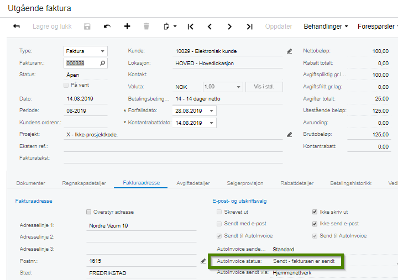The image size is (398, 280).
Task: Click Lokasjon field HOVED
Action: (x=228, y=63)
